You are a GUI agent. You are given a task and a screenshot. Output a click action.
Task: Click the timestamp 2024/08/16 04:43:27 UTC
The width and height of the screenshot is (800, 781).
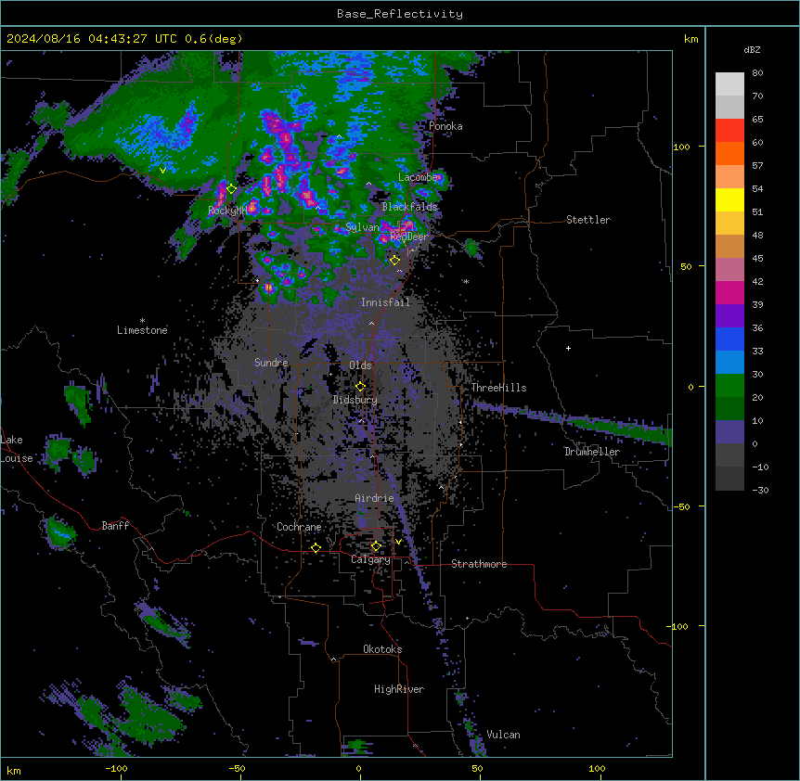(92, 39)
